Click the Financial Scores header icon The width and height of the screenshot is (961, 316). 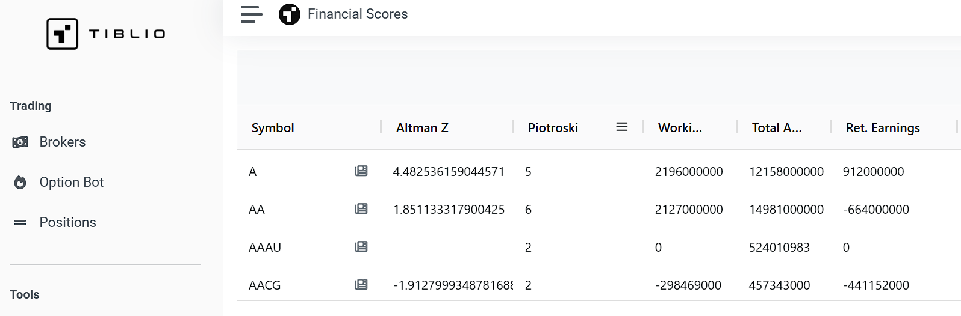(290, 14)
